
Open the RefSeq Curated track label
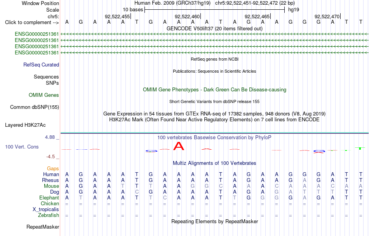click(41, 65)
